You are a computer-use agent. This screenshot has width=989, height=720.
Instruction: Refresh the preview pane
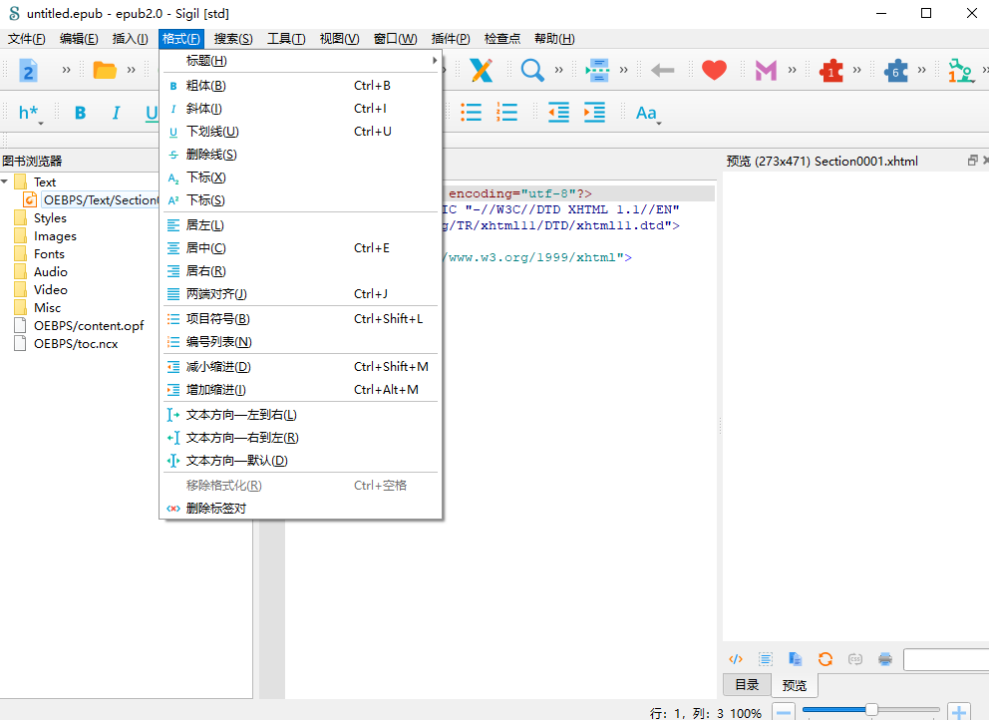(825, 658)
